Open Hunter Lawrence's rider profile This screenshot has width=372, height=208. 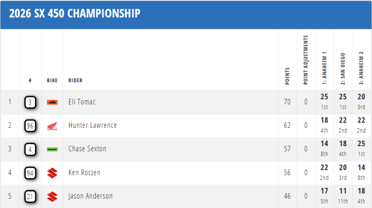[x=92, y=126]
